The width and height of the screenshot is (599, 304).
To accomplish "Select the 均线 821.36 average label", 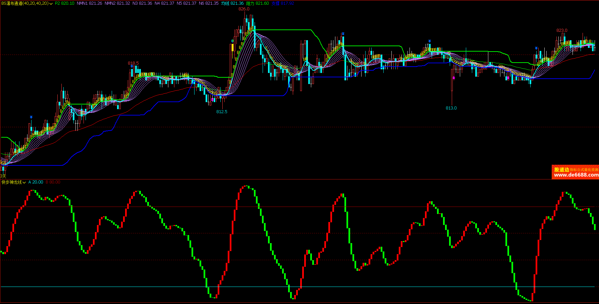I will [232, 3].
